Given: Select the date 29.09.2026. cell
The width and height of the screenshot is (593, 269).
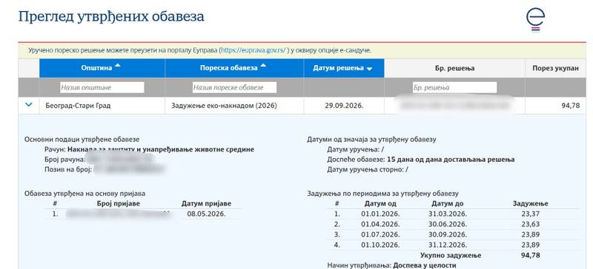Looking at the screenshot, I should 344,106.
